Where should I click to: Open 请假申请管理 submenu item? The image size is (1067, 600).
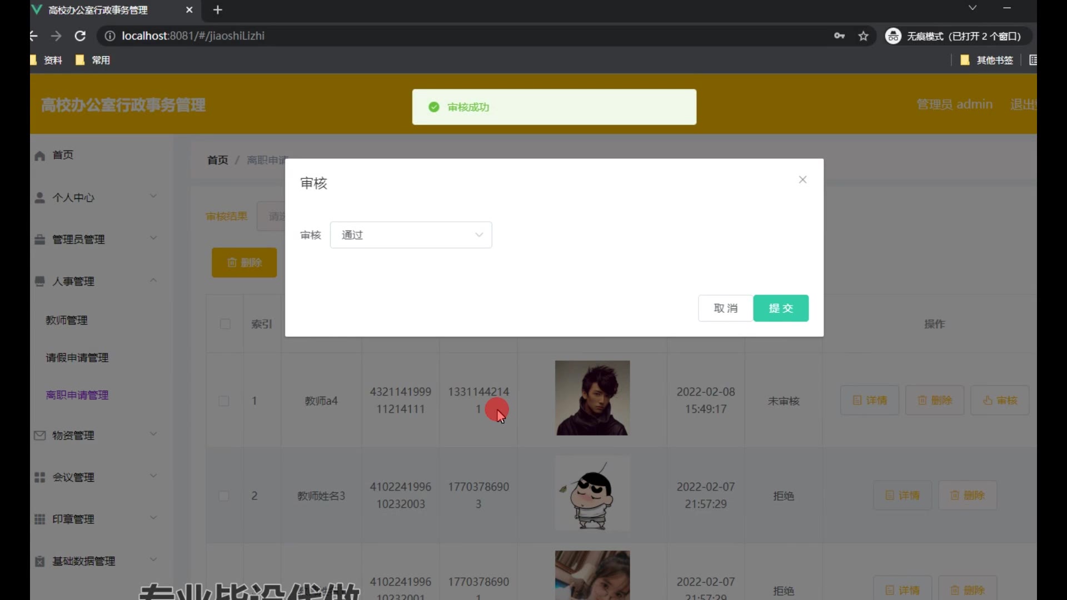pyautogui.click(x=77, y=358)
